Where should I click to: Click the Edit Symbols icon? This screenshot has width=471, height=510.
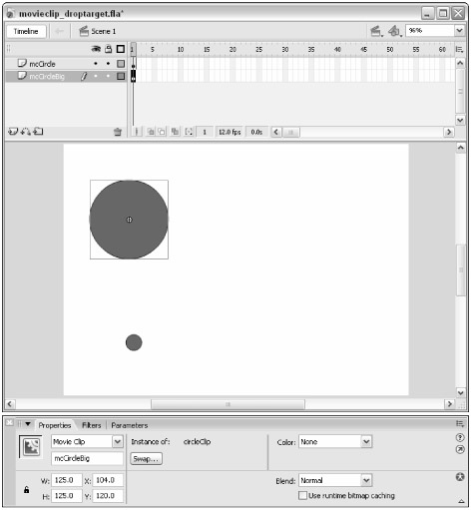[394, 31]
